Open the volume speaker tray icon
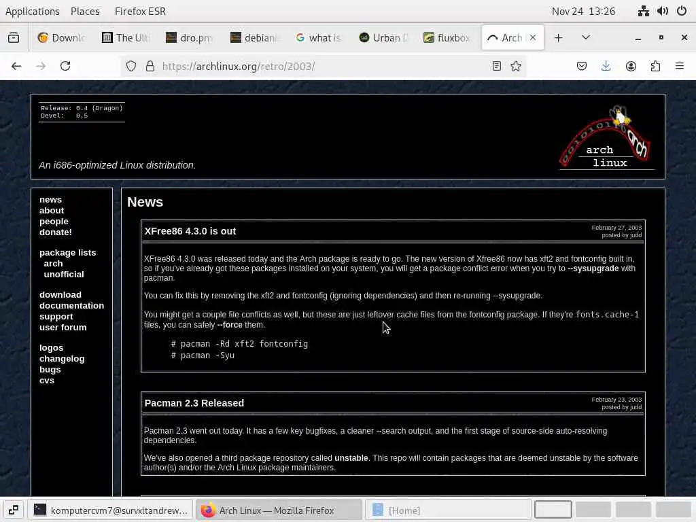This screenshot has height=522, width=696. (663, 11)
